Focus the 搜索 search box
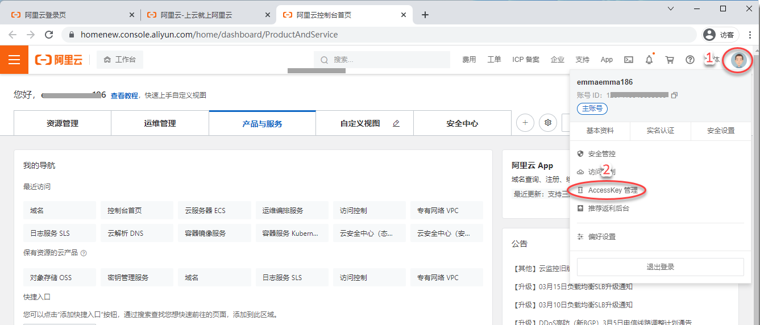760x325 pixels. [383, 60]
